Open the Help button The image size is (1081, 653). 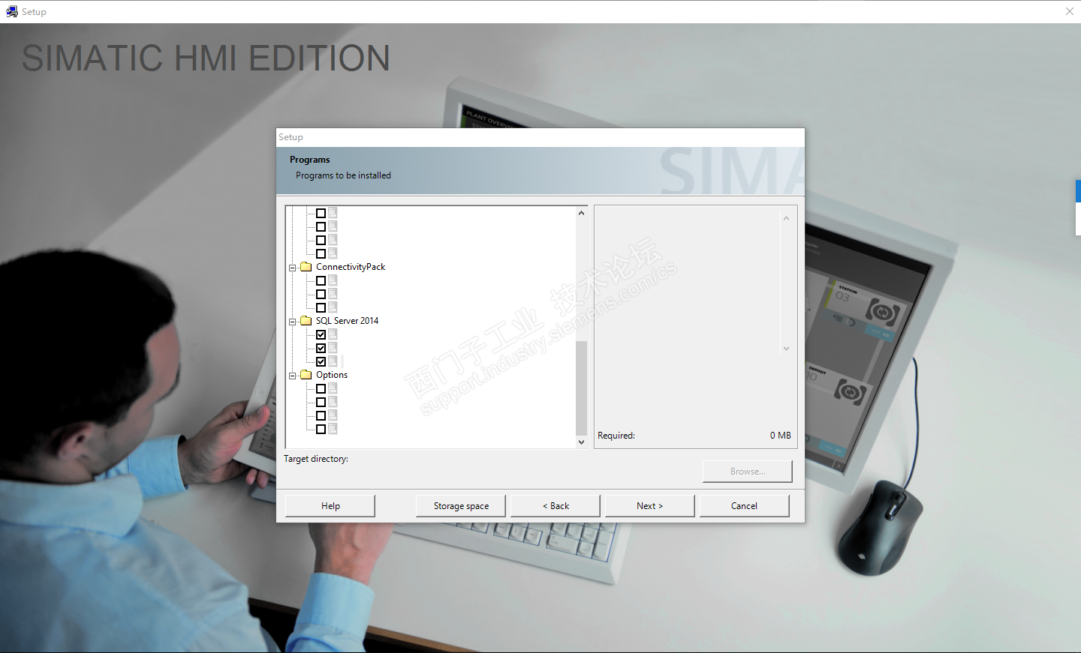(330, 506)
